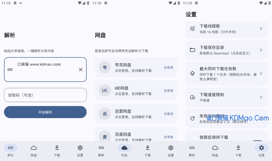Viewport: 272px width, 161px height.
Task: Select 下载 tab label on 网盘 screen
Action: coord(147,155)
